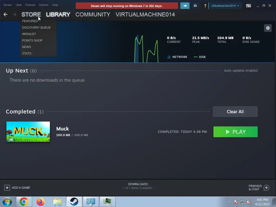Viewport: 276px width, 207px height.
Task: Click 'COMPLETED: TODAY 4:36 PM' text
Action: coord(182,132)
